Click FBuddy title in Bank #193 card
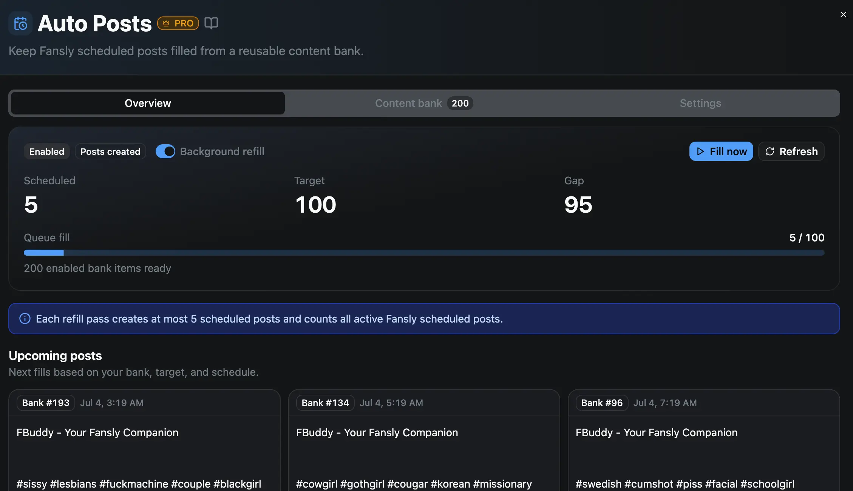The image size is (853, 491). (x=97, y=432)
